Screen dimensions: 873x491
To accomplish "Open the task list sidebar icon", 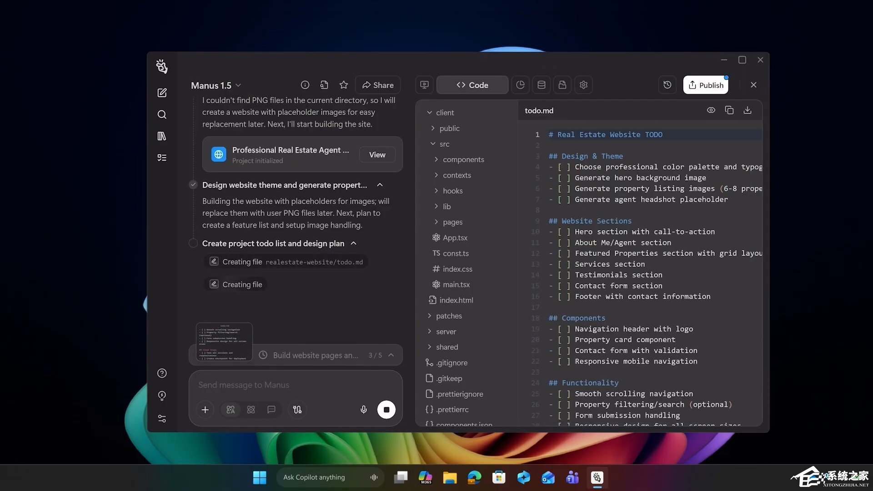I will pyautogui.click(x=162, y=158).
